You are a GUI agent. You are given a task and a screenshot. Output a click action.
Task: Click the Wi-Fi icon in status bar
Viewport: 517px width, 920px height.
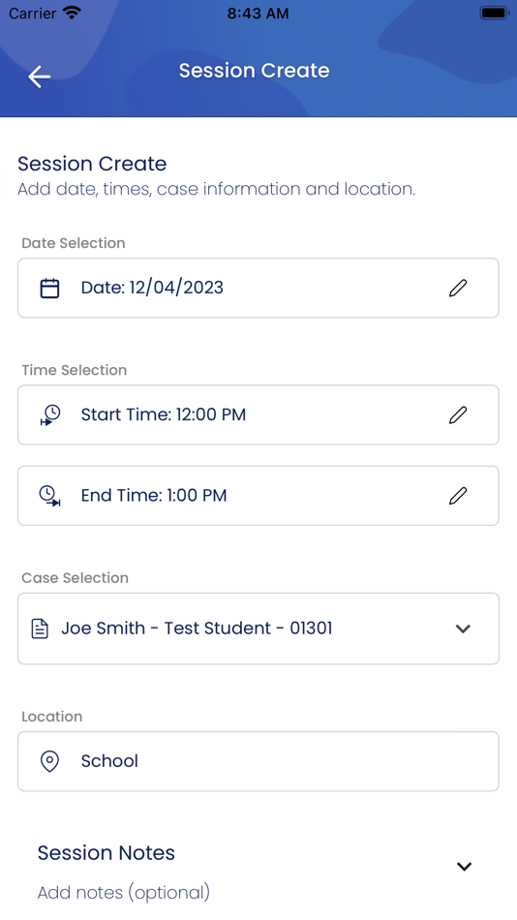(x=72, y=13)
